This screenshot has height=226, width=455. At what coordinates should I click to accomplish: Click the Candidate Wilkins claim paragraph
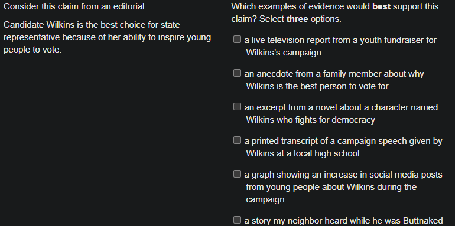pos(108,37)
